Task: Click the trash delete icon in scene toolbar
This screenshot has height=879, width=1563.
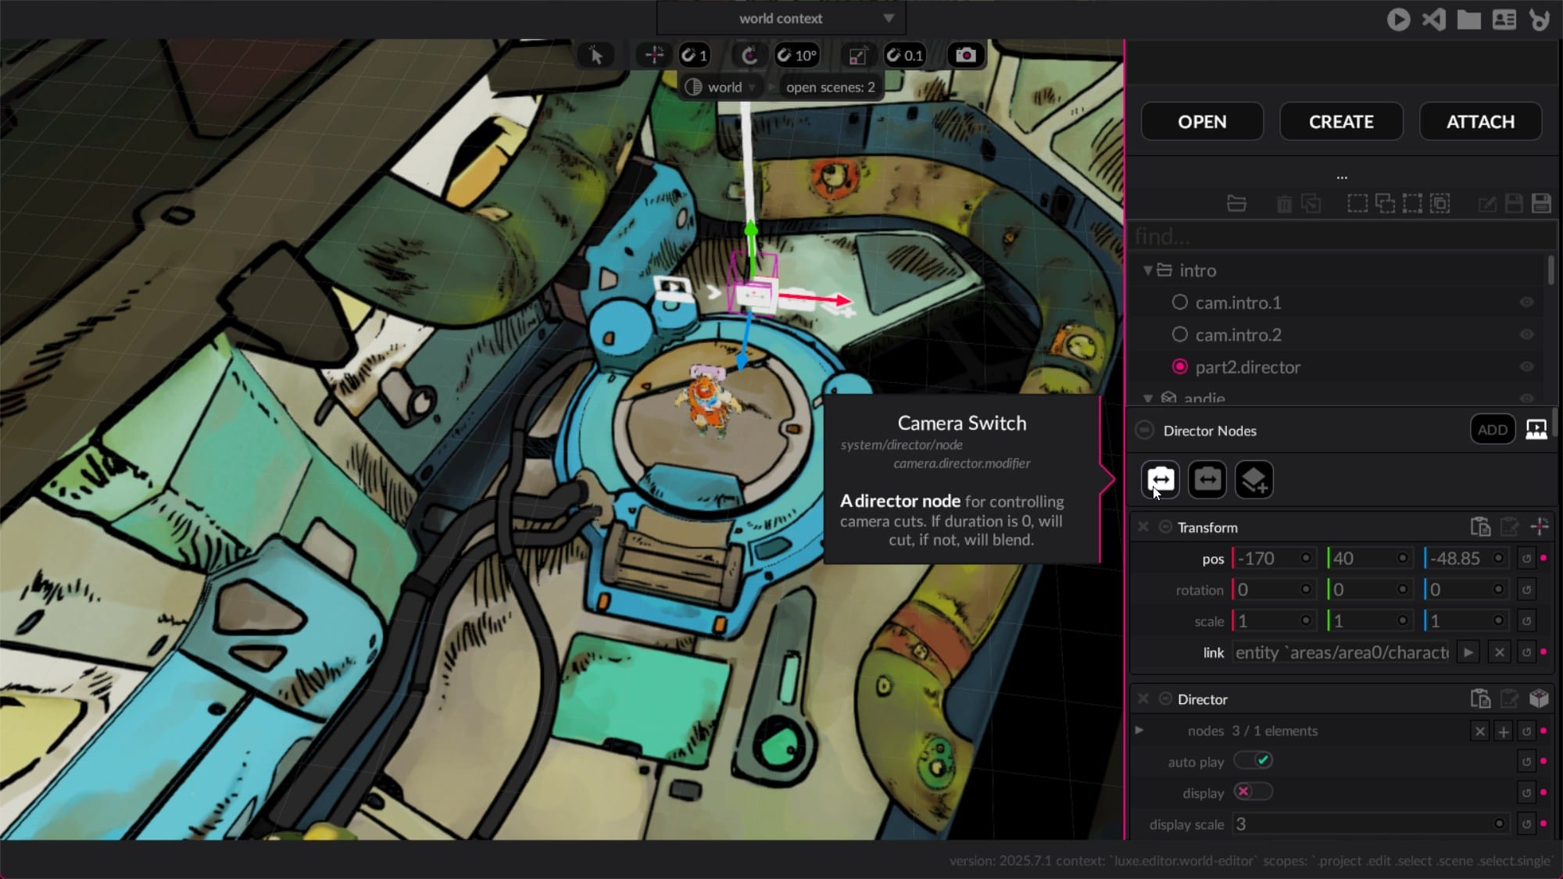Action: tap(1284, 205)
